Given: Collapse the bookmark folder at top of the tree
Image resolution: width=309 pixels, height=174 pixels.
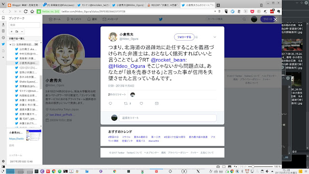Looking at the screenshot, I should click(10, 44).
